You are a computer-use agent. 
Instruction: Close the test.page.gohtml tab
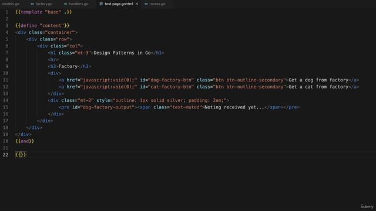pyautogui.click(x=137, y=4)
